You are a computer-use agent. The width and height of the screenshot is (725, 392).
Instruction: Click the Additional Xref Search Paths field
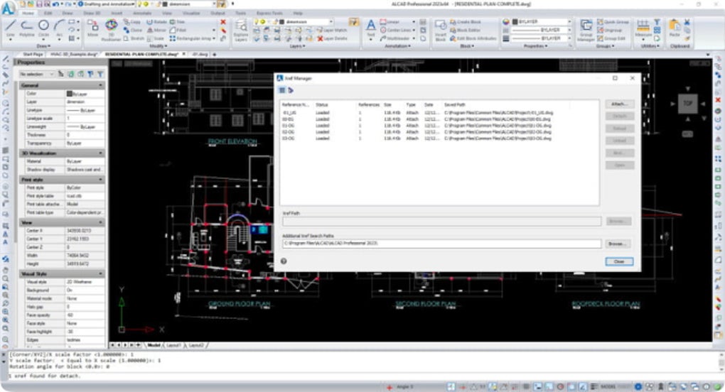pos(441,244)
